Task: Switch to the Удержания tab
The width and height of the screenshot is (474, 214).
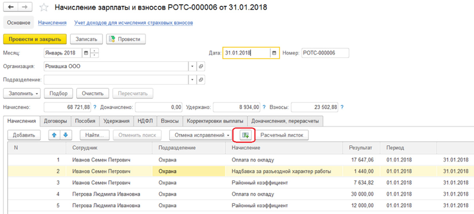Action: point(117,121)
